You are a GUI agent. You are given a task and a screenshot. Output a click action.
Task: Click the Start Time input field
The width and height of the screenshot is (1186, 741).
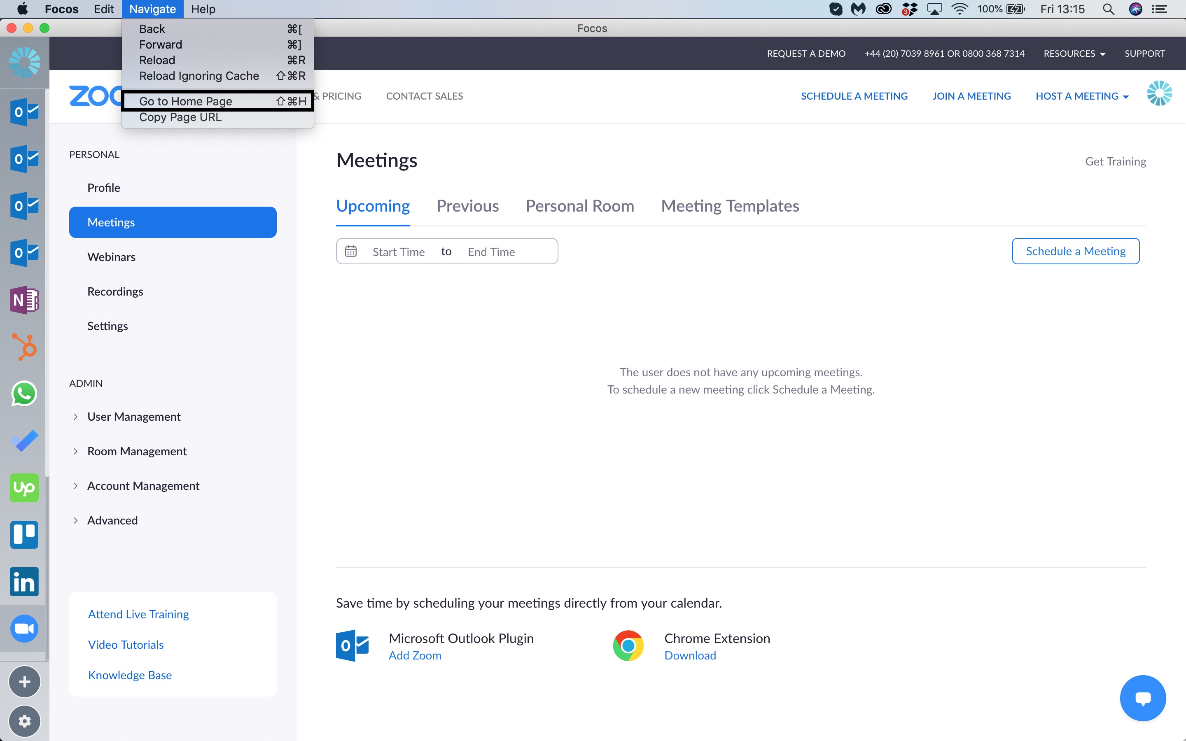(398, 252)
